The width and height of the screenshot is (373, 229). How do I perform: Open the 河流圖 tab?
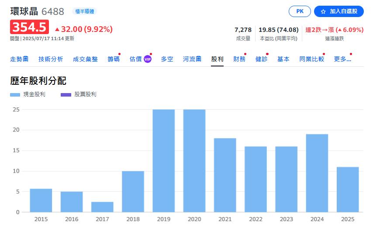pos(192,59)
